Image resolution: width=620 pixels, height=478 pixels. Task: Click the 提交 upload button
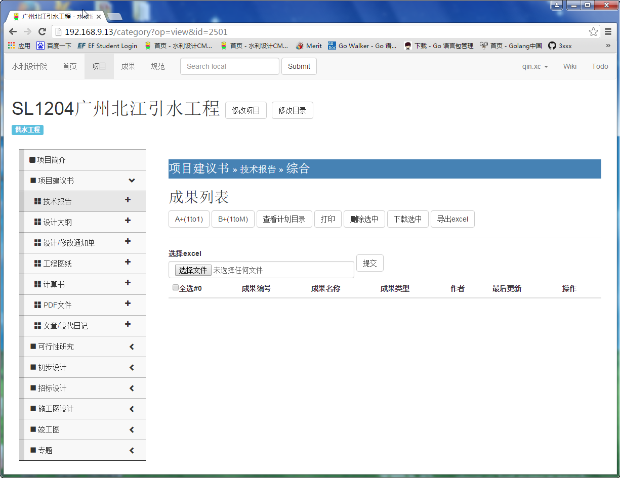coord(370,263)
